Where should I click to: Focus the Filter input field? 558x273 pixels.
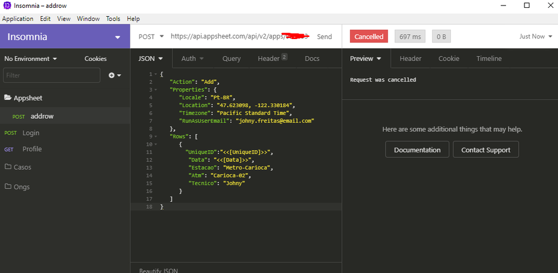(x=51, y=75)
